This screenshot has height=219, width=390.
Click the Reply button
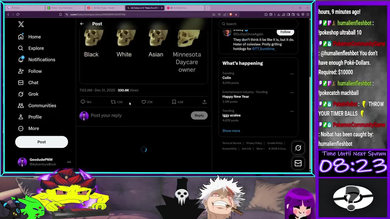click(199, 116)
